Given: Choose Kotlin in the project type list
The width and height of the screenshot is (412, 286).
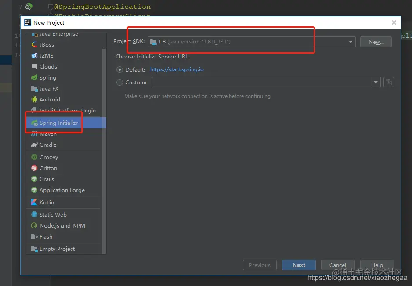Looking at the screenshot, I should pyautogui.click(x=47, y=203).
